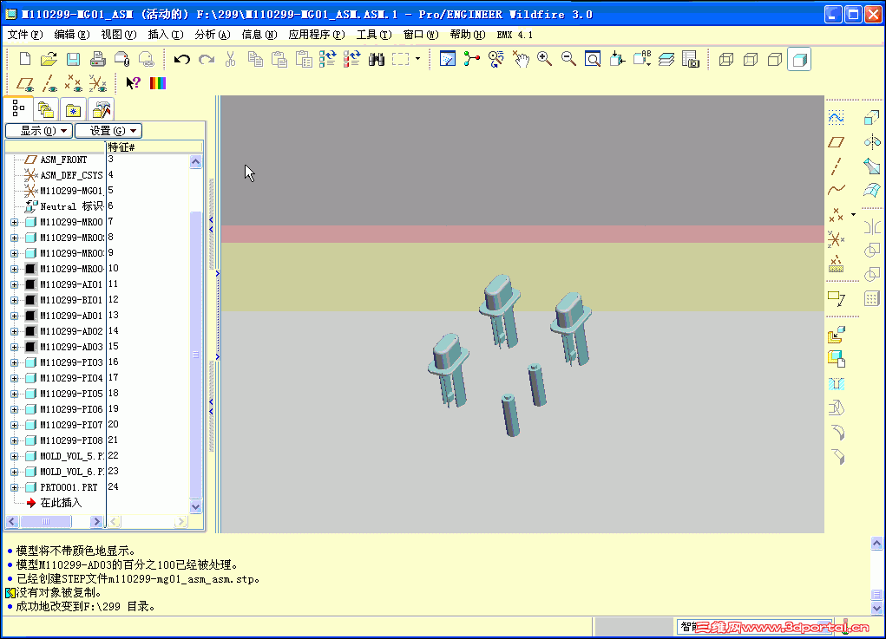The width and height of the screenshot is (886, 639).
Task: Open a file with the folder icon
Action: pos(49,59)
